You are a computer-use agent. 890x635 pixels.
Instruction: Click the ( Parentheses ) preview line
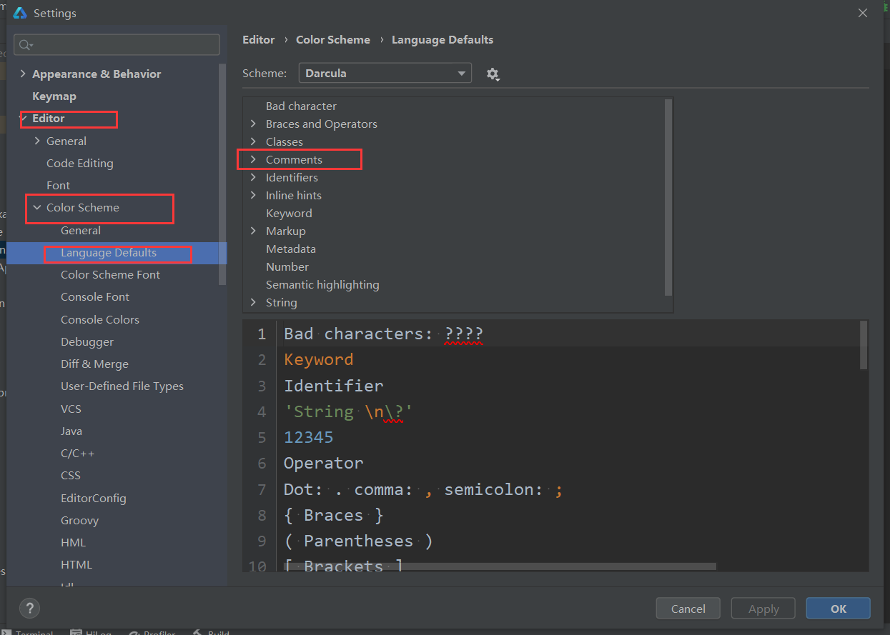pyautogui.click(x=358, y=541)
